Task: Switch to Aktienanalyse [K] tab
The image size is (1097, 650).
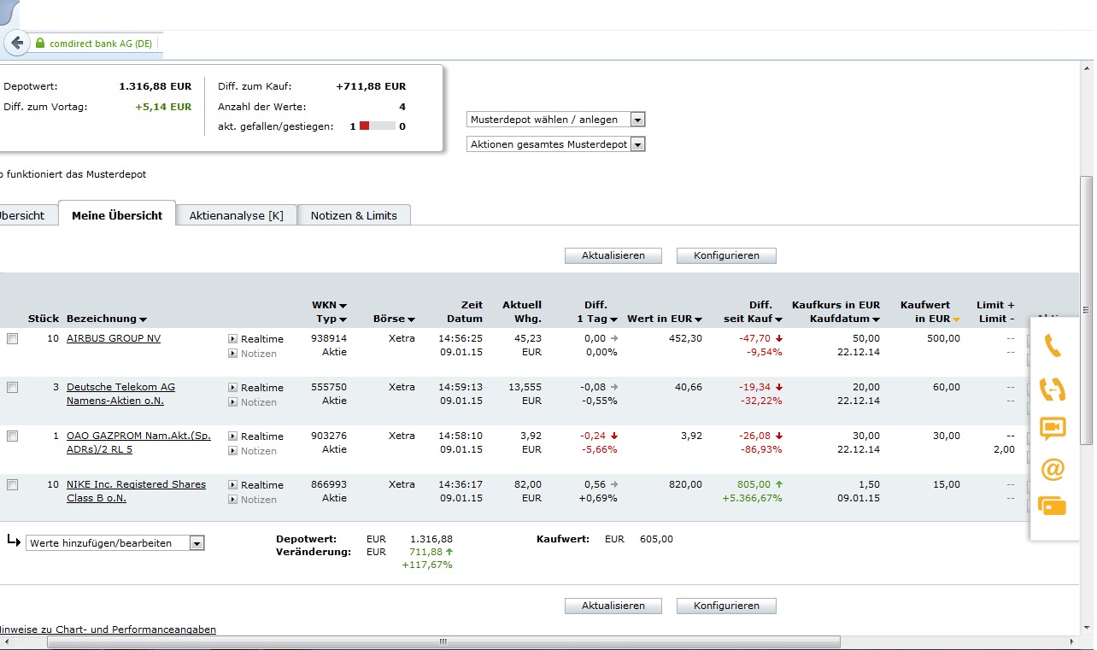Action: [x=236, y=215]
